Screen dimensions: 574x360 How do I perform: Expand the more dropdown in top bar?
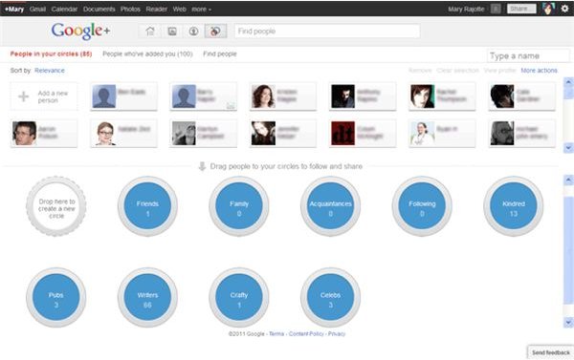coord(201,10)
